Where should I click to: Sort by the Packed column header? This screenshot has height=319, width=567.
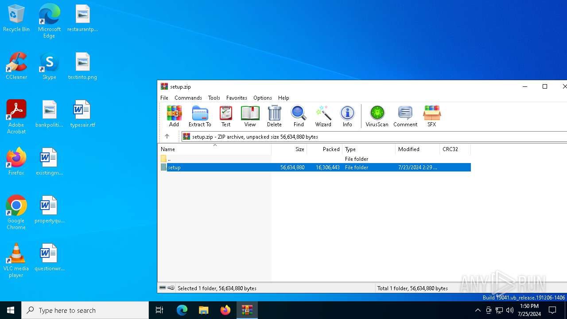[325, 149]
